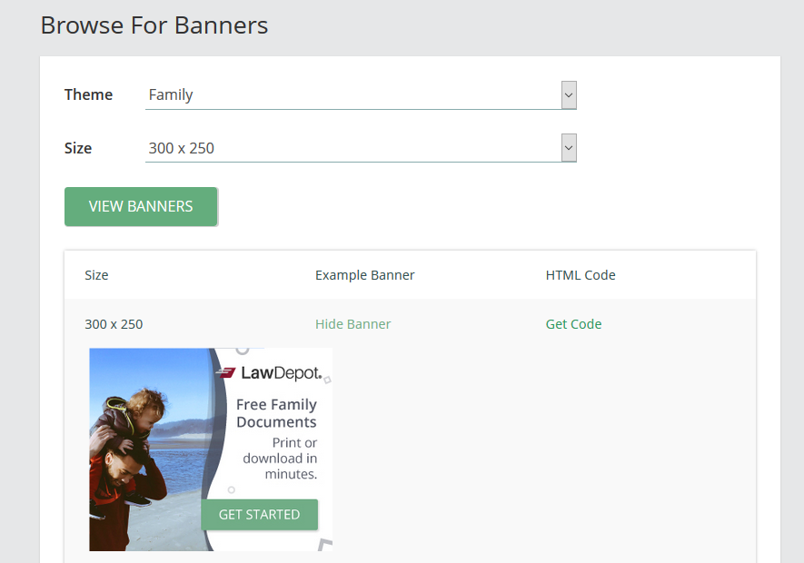
Task: Click the Get Code link
Action: click(573, 324)
